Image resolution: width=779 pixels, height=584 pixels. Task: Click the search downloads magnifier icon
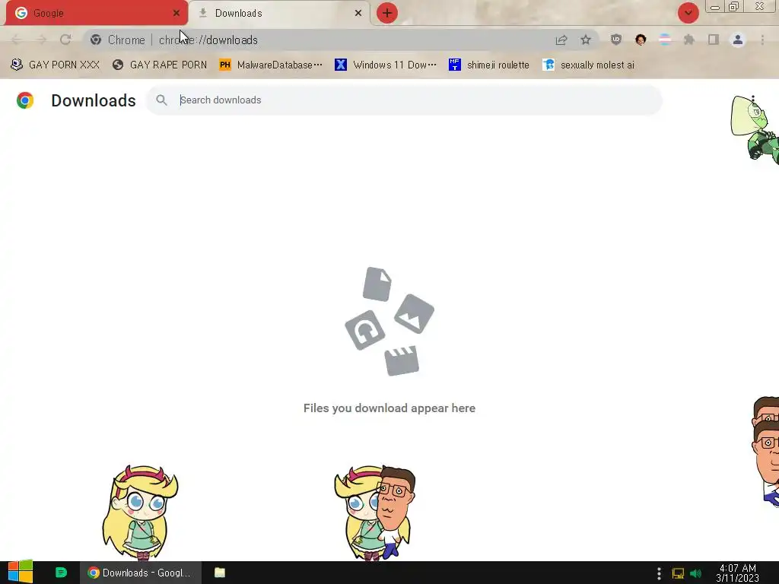pos(161,100)
